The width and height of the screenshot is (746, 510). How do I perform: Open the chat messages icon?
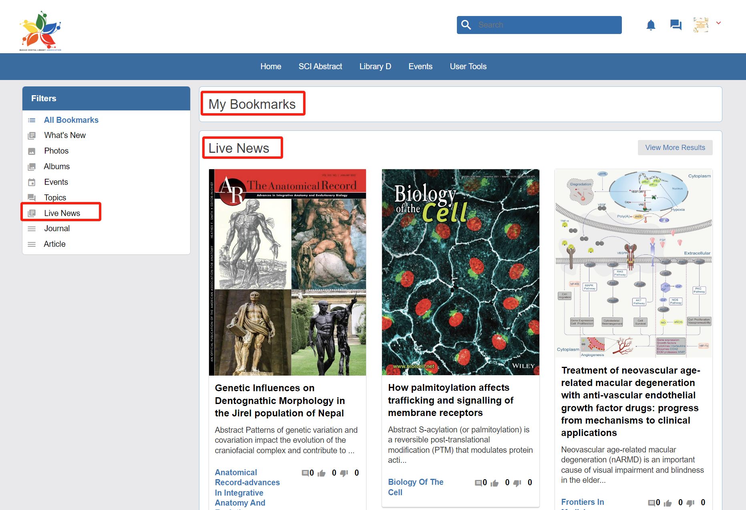[x=676, y=25]
